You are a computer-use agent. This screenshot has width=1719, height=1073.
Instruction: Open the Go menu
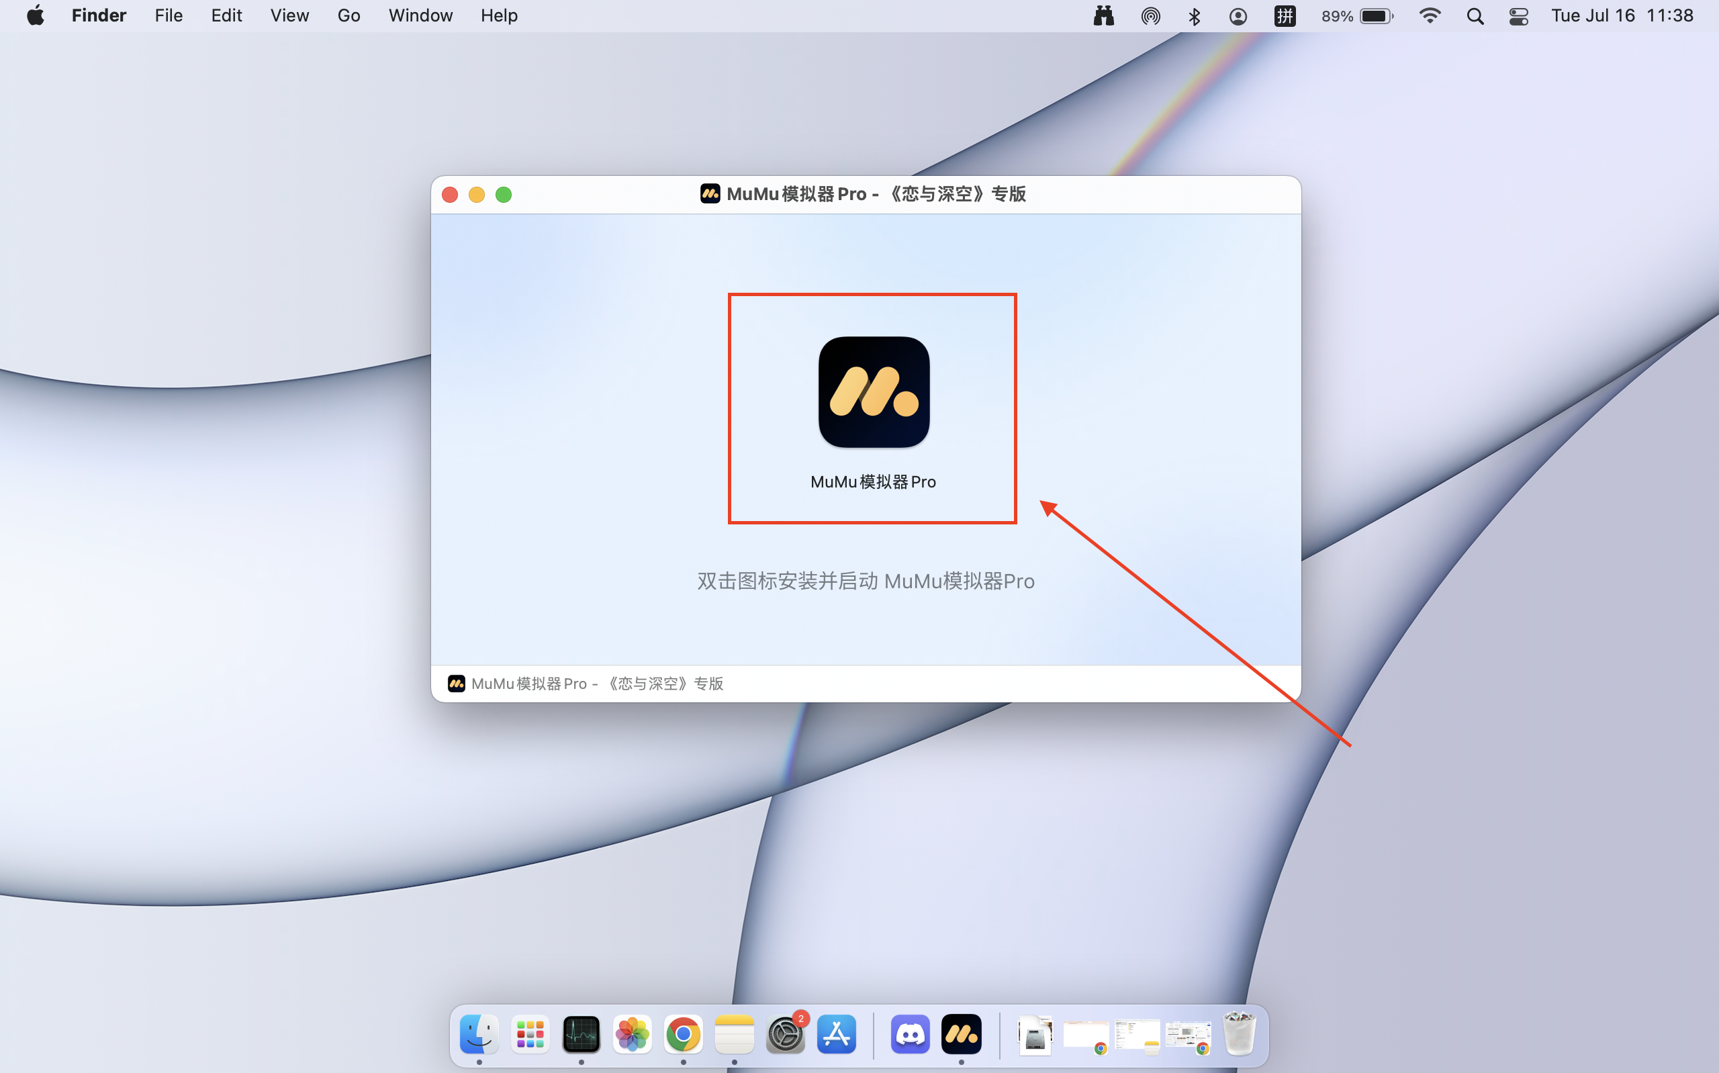point(349,15)
